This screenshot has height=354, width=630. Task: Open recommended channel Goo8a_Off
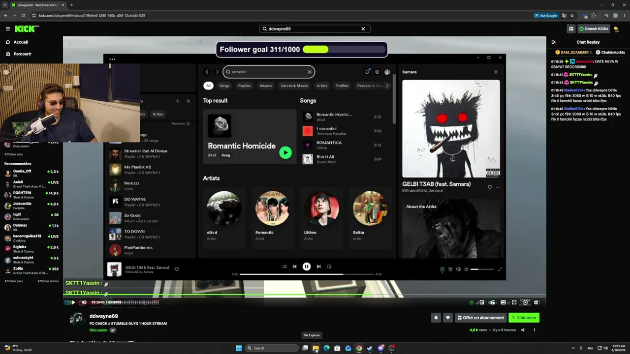(x=31, y=173)
